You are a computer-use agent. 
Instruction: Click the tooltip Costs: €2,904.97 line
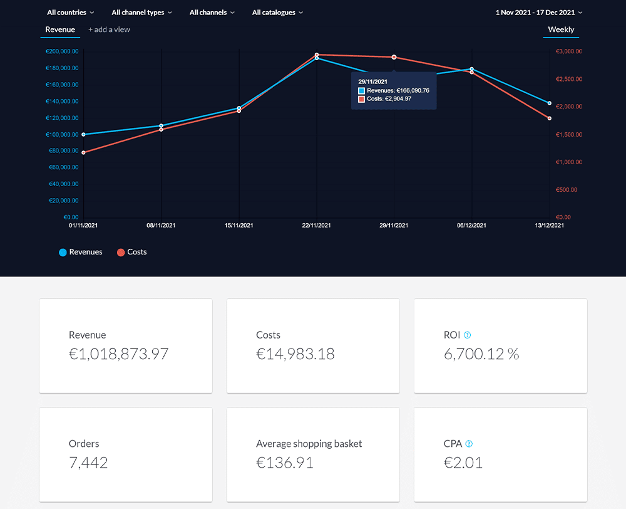pyautogui.click(x=385, y=99)
